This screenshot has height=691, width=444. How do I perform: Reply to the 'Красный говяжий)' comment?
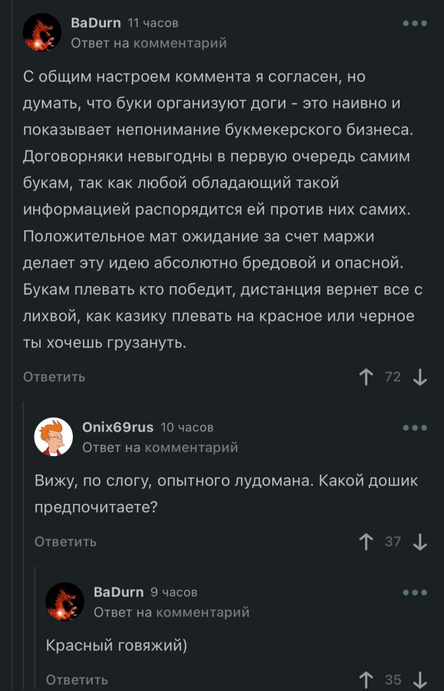(x=77, y=680)
